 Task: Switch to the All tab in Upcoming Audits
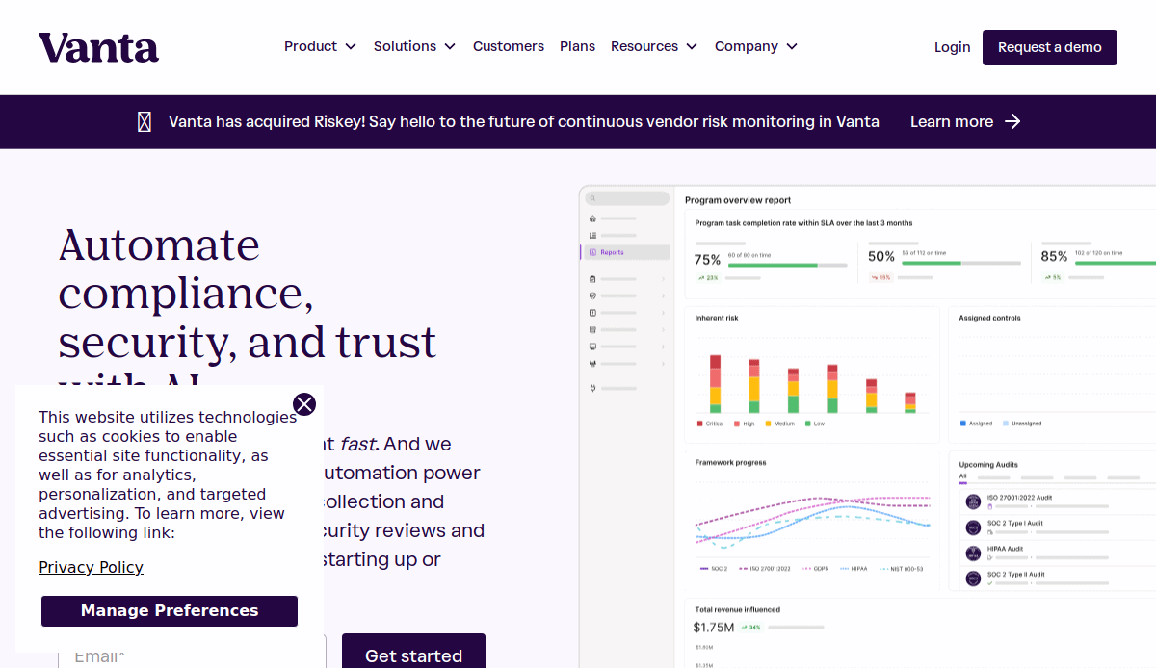pyautogui.click(x=962, y=476)
